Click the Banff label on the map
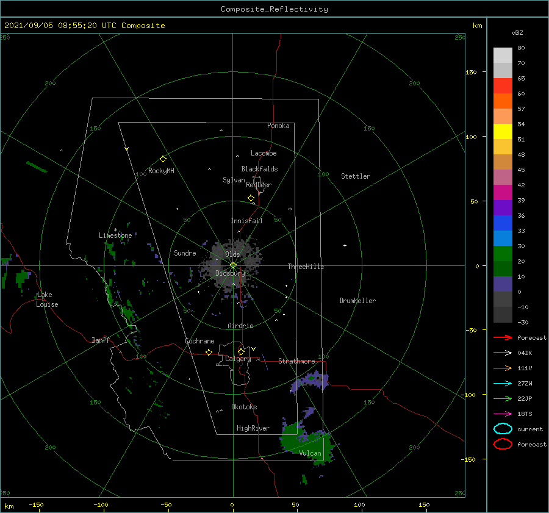Viewport: 549px width, 513px height. [101, 340]
